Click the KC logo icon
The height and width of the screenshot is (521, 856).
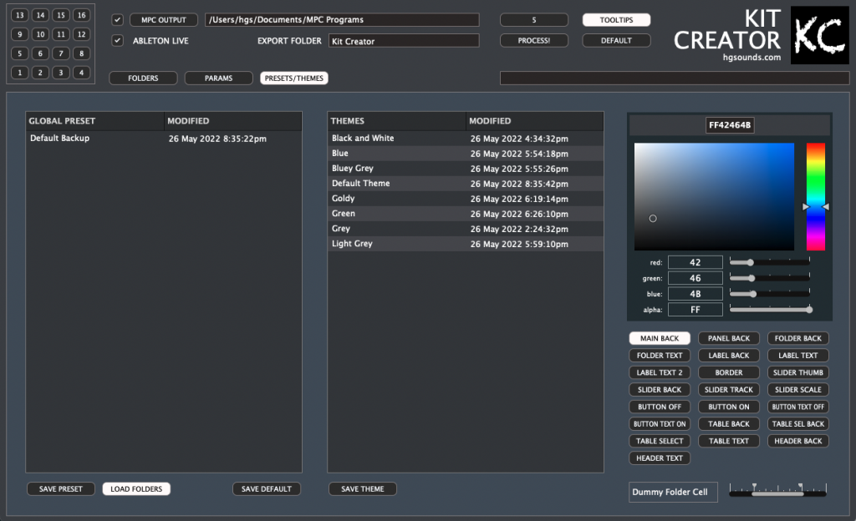(819, 35)
